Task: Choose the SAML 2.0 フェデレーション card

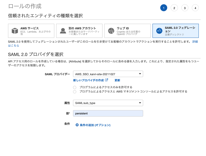Action: pyautogui.click(x=176, y=31)
